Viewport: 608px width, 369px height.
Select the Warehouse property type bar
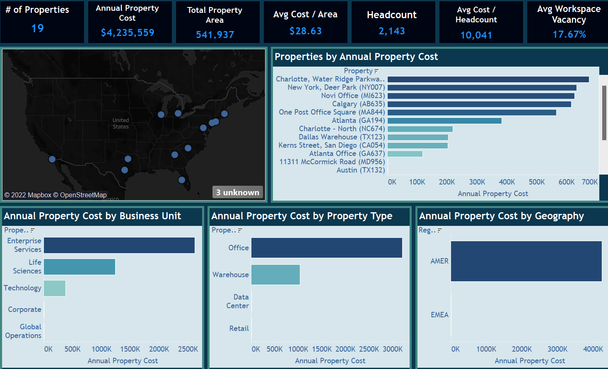[275, 275]
